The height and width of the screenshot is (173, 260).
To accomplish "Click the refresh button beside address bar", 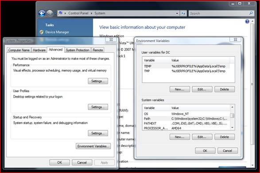I will click(183, 13).
